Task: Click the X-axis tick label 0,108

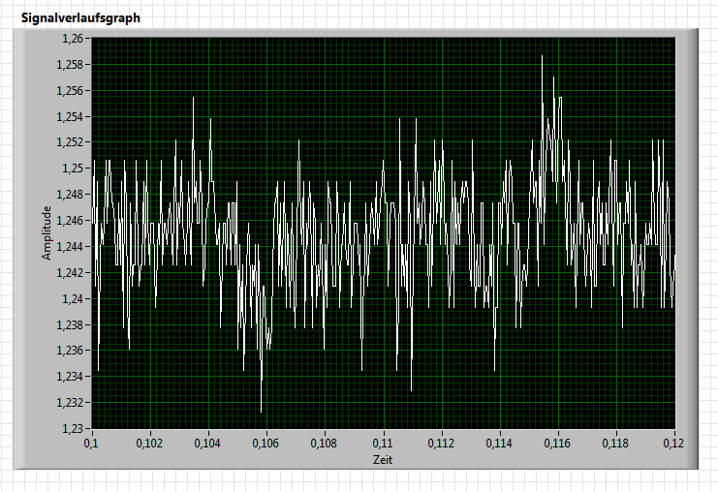Action: [x=324, y=443]
